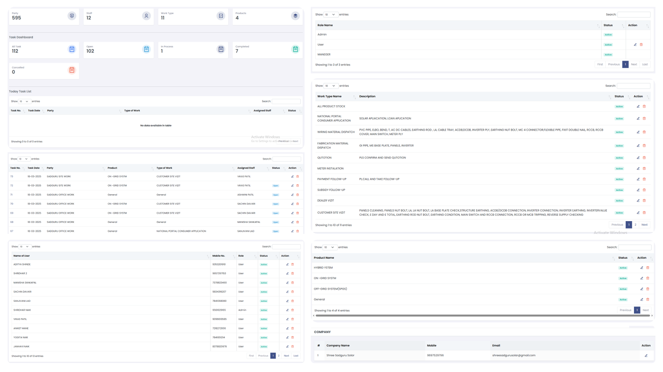Delete the User role
Viewport: 663px width, 372px height.
click(x=641, y=45)
